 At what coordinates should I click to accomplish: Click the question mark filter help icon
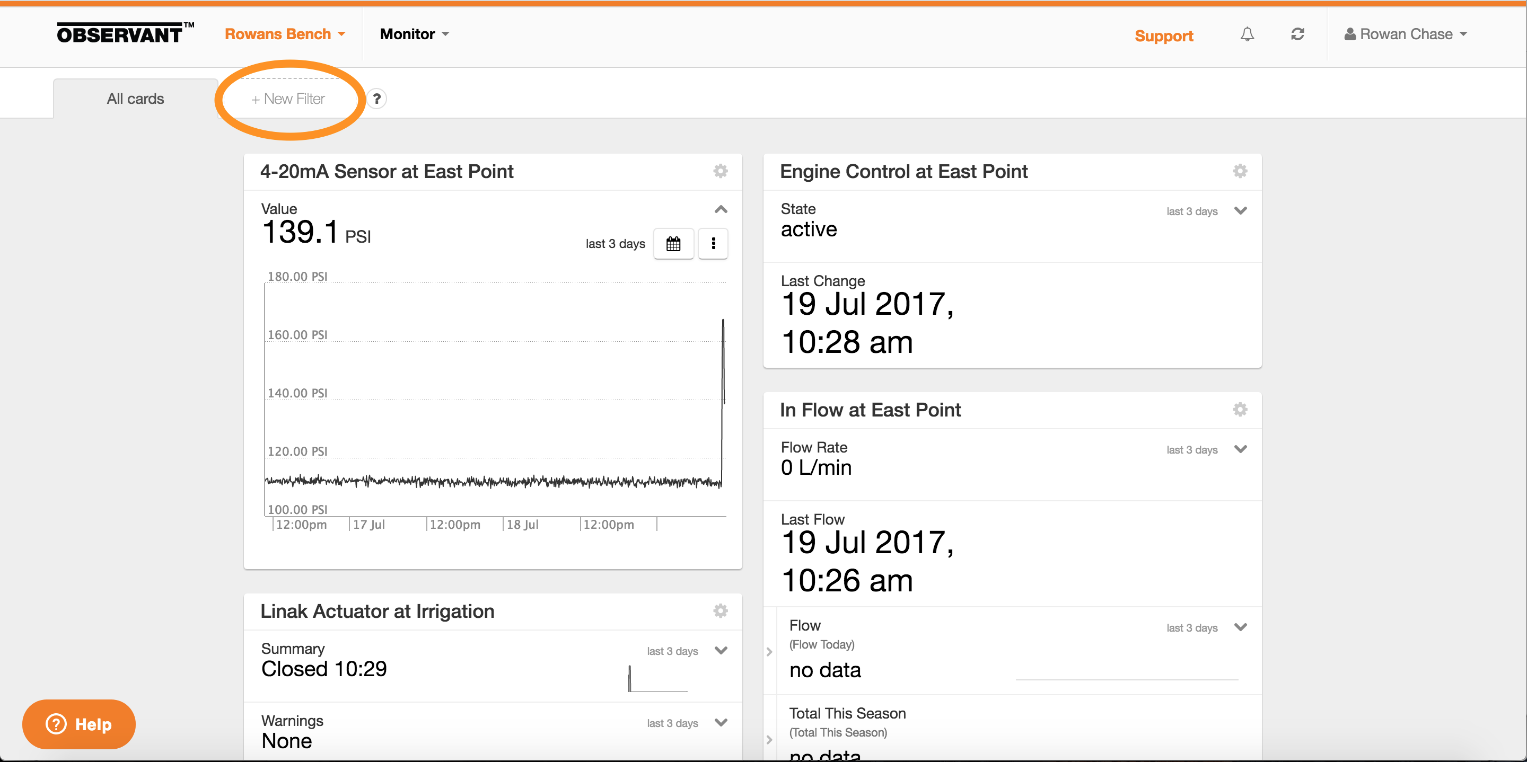pos(376,99)
